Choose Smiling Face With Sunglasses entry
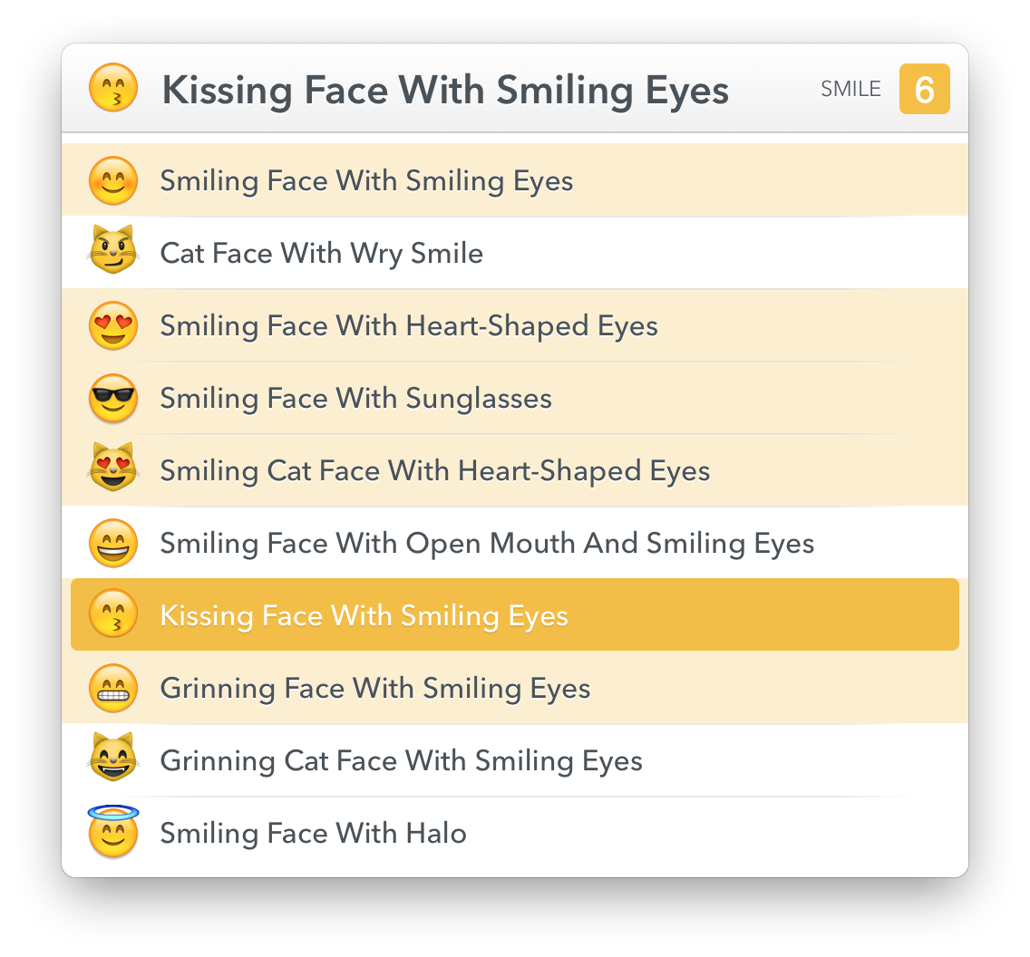 click(x=355, y=398)
